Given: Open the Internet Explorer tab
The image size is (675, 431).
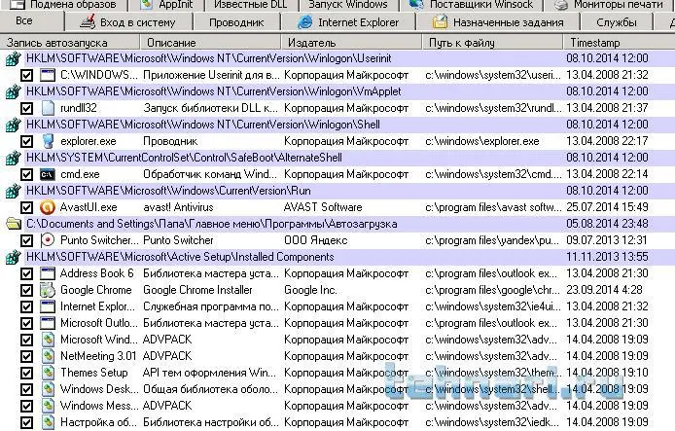Looking at the screenshot, I should point(348,22).
